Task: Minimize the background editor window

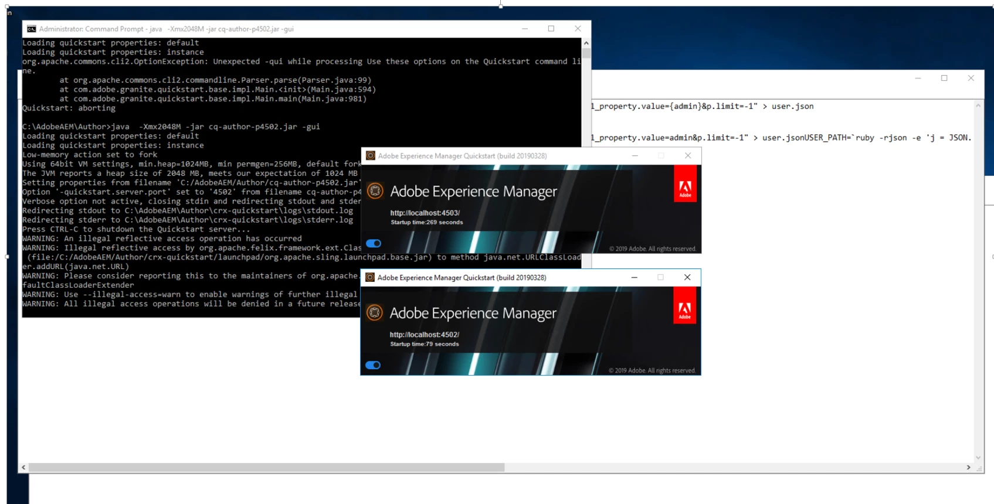Action: pos(918,79)
